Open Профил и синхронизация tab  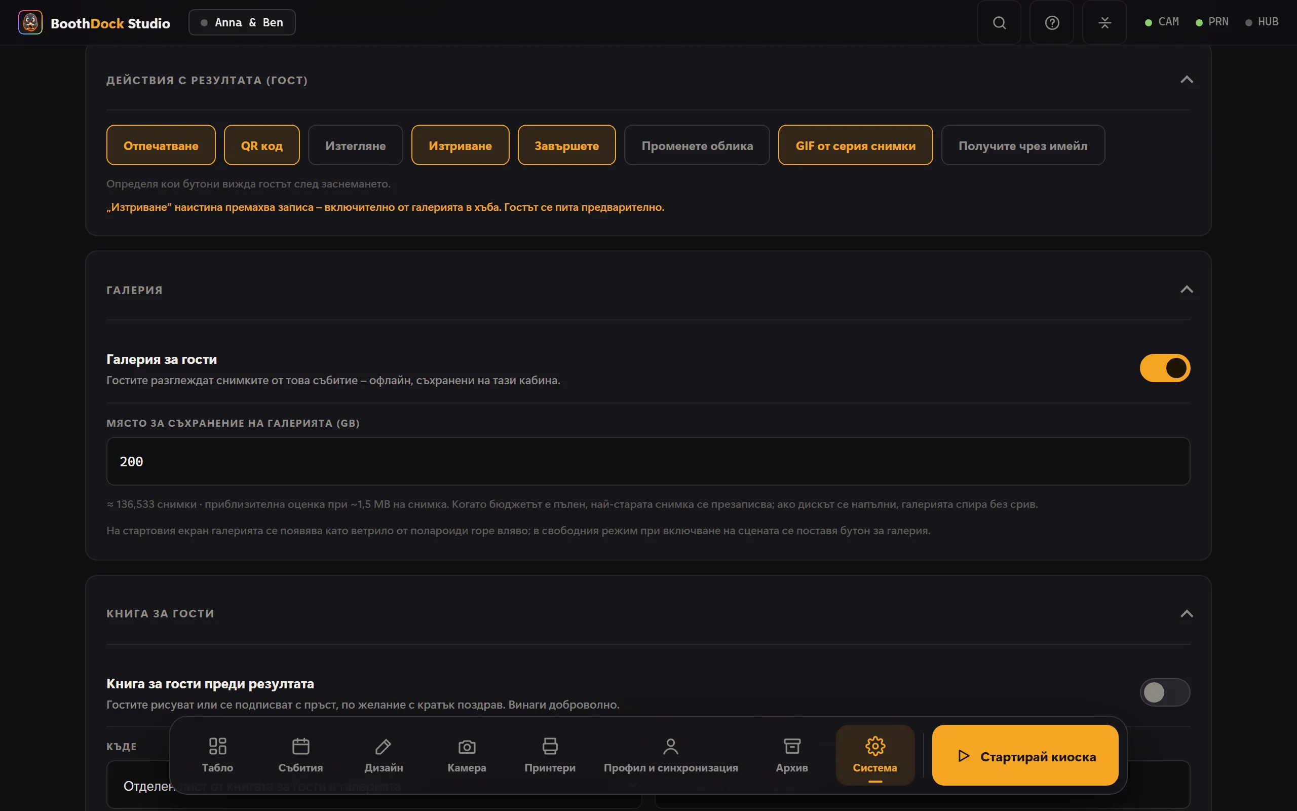tap(670, 755)
